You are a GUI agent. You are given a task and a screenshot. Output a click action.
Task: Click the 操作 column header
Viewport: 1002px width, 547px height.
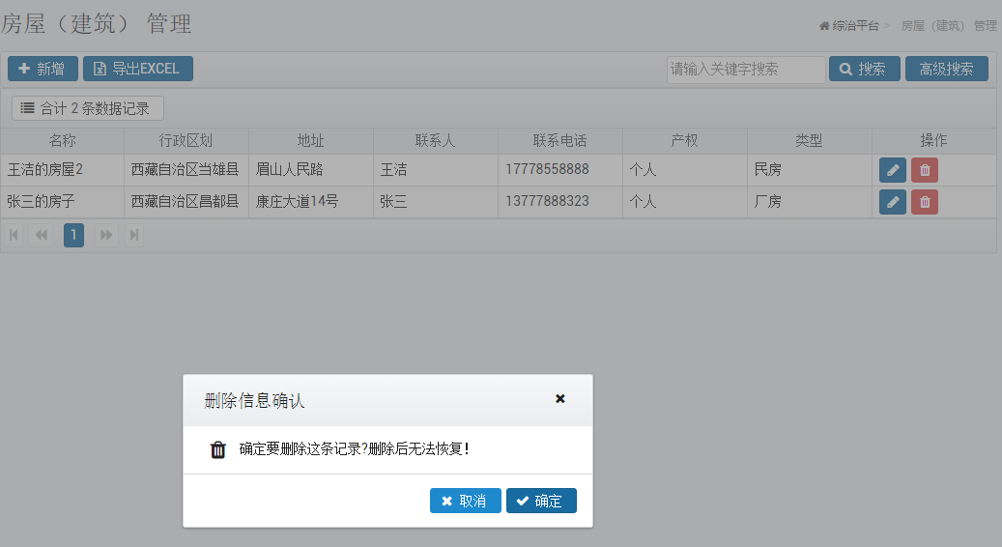[x=933, y=140]
